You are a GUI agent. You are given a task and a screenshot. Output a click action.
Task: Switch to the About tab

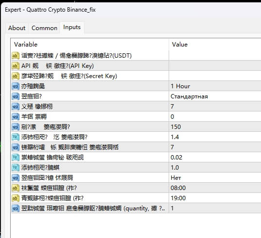click(x=17, y=28)
